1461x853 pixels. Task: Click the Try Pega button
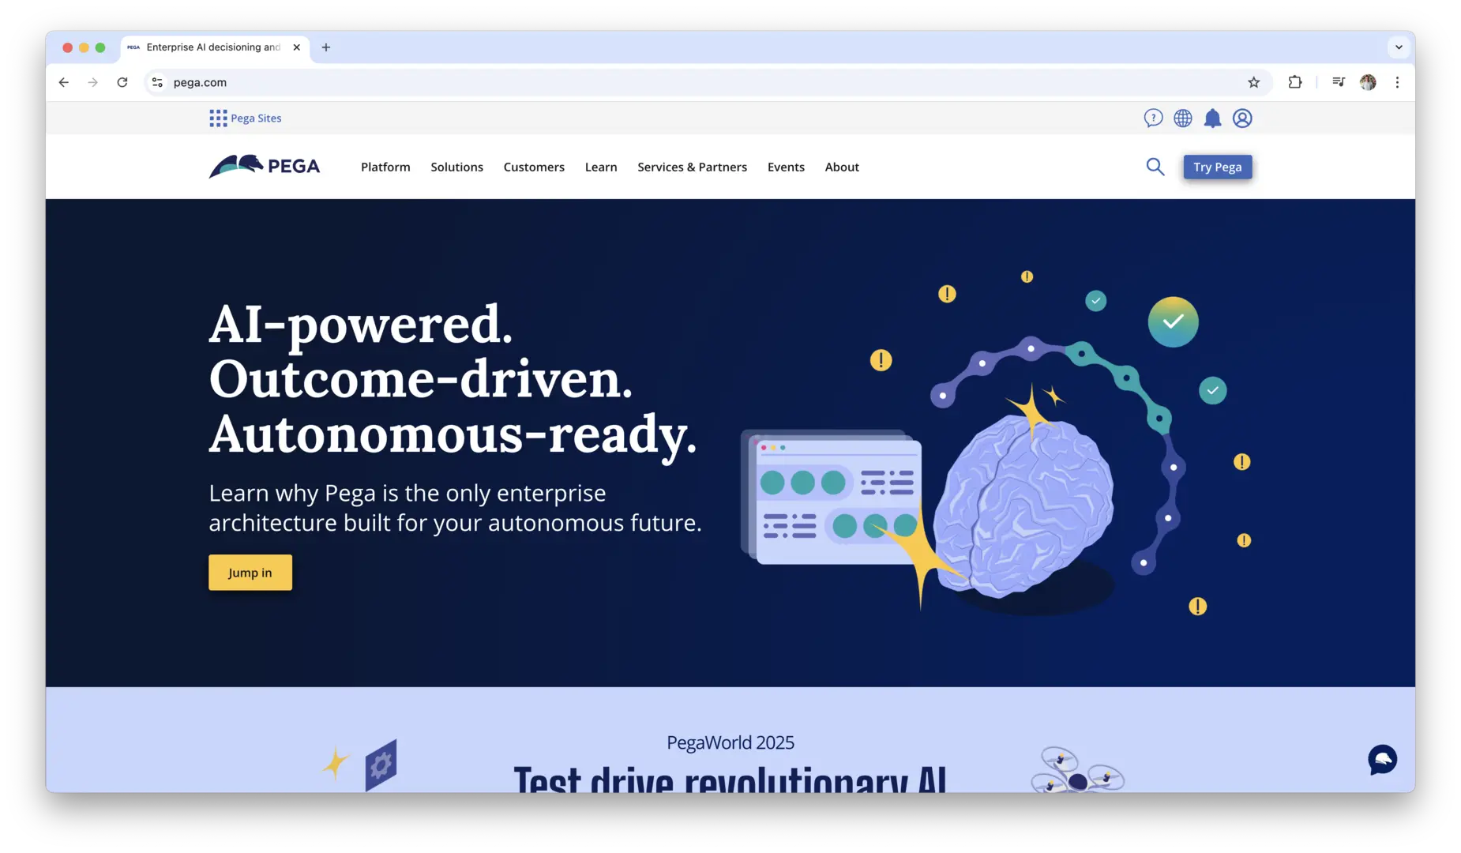(x=1217, y=167)
